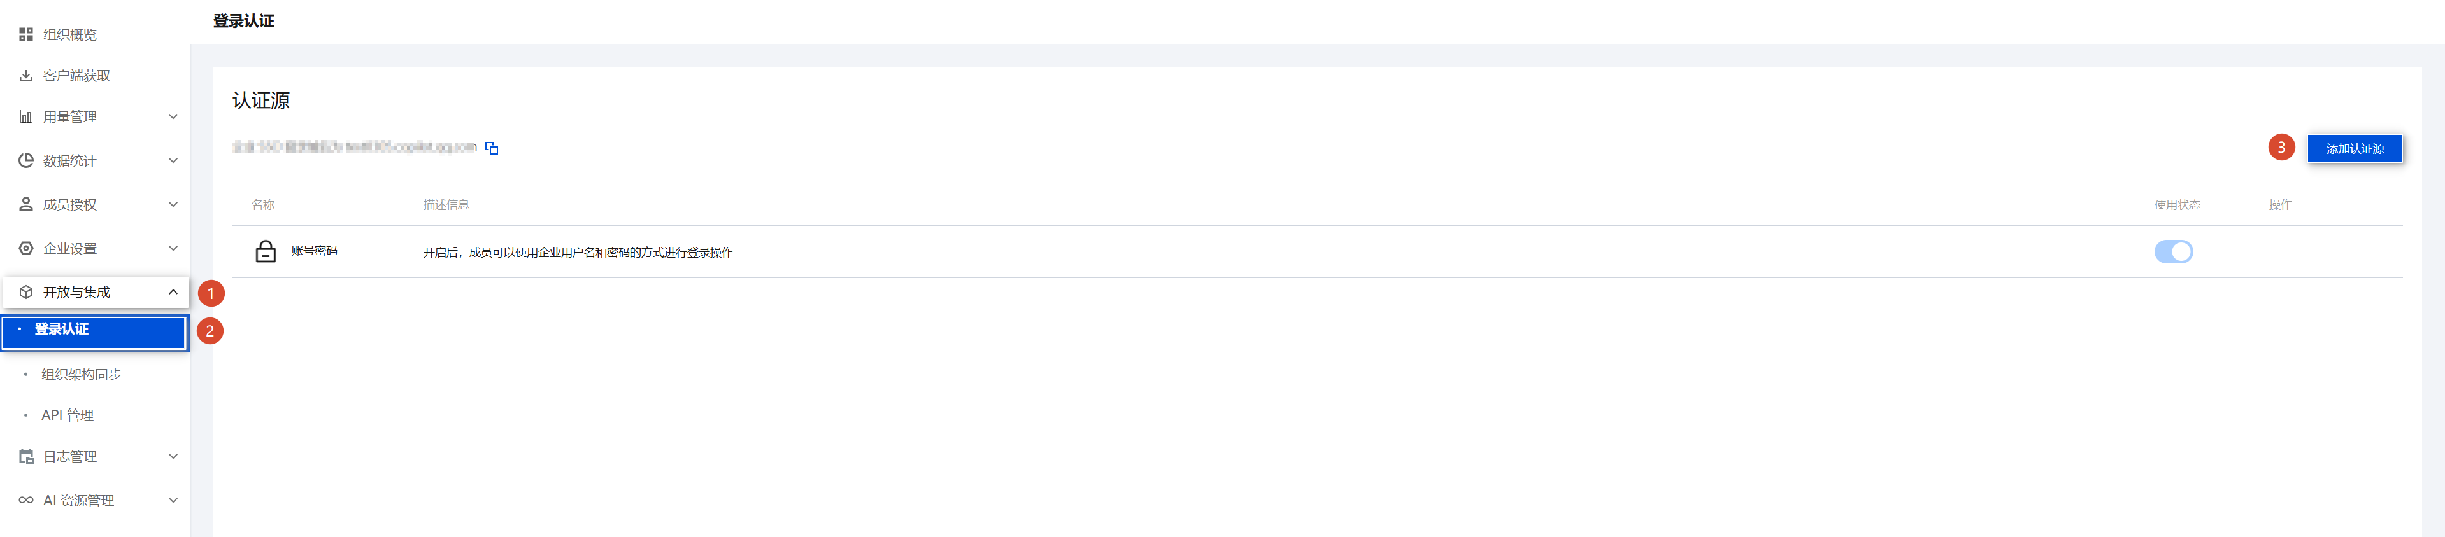Click the 企业设置 gear icon
This screenshot has height=537, width=2445.
[25, 249]
